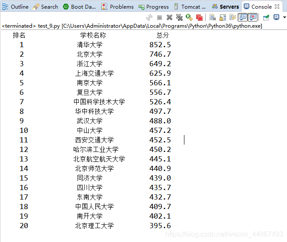Click the Display Selected Console icon

(276, 17)
